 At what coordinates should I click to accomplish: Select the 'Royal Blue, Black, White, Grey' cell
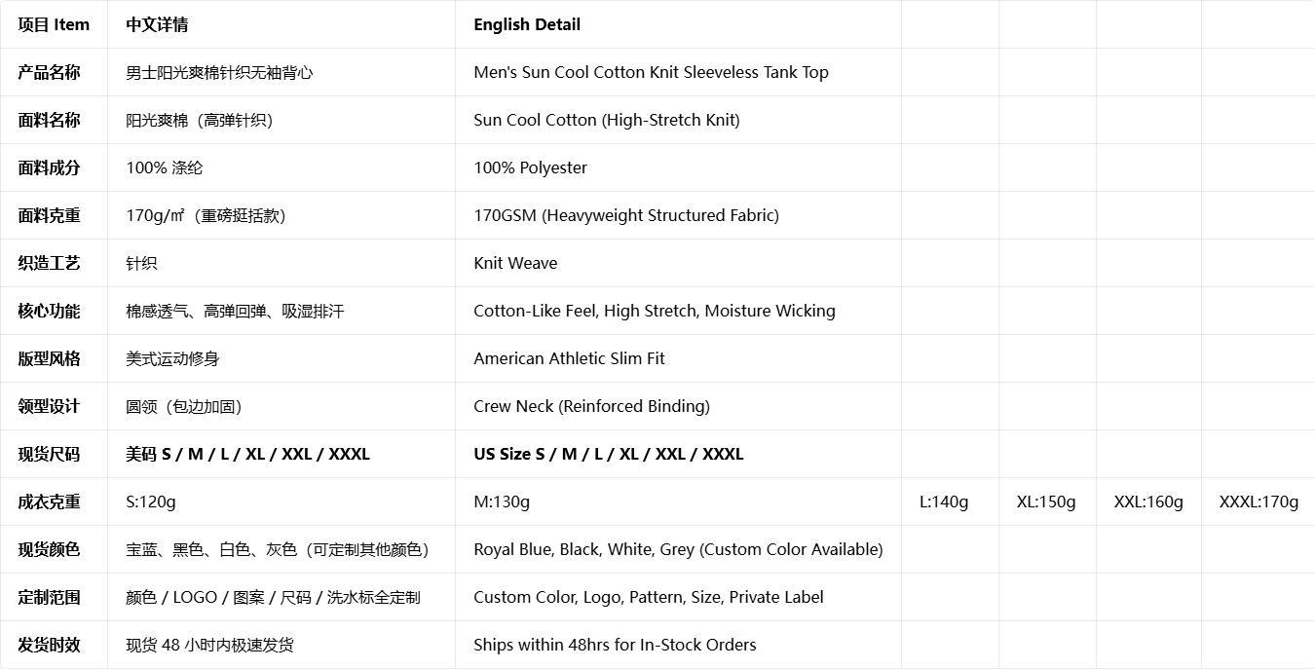pyautogui.click(x=678, y=549)
